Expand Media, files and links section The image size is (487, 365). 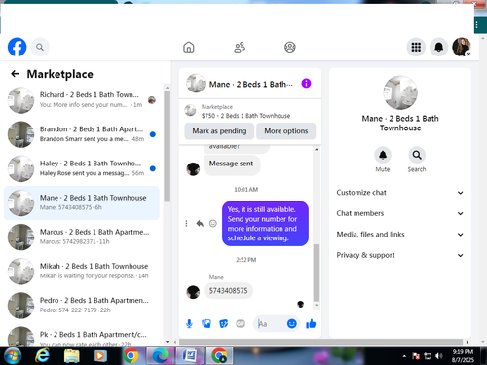[400, 235]
